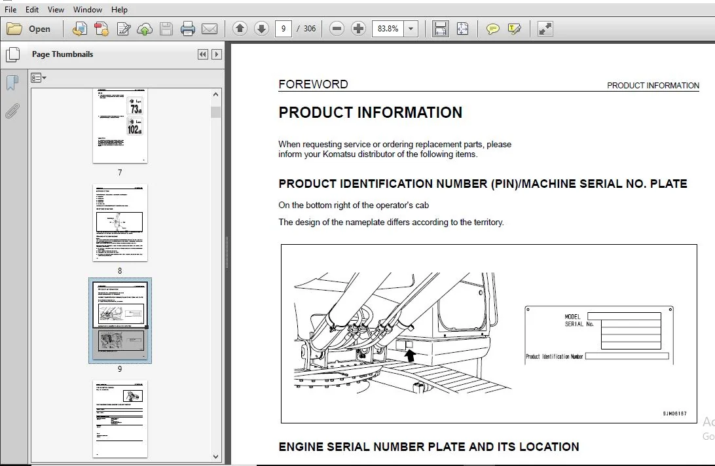Click the text 'On the bottom right of the operator's cab'

coord(354,206)
